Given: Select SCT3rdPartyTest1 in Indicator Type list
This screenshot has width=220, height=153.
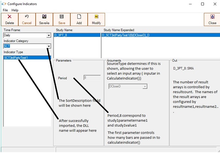Looking at the screenshot, I should 16,58.
